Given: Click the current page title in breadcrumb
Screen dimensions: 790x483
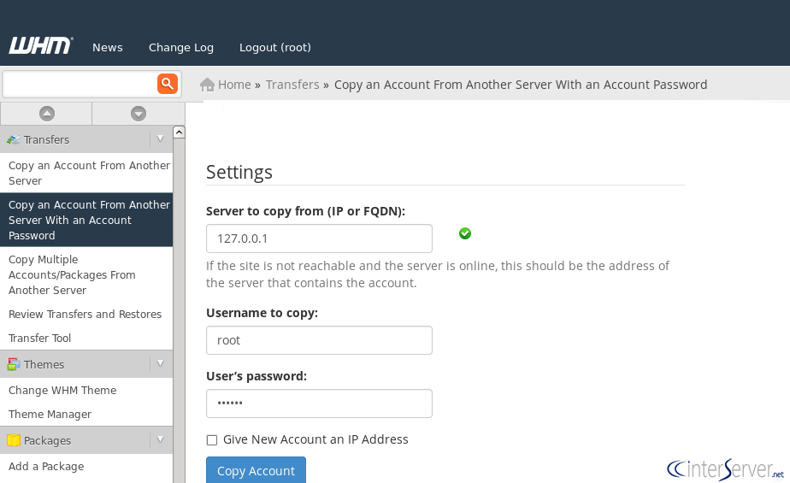Looking at the screenshot, I should click(x=521, y=85).
